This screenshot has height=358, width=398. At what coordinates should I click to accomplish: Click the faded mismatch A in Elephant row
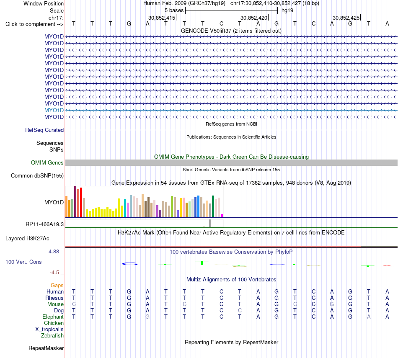click(369, 317)
